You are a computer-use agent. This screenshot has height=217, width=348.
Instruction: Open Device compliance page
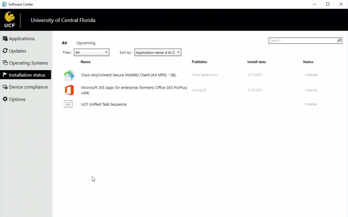pyautogui.click(x=28, y=87)
